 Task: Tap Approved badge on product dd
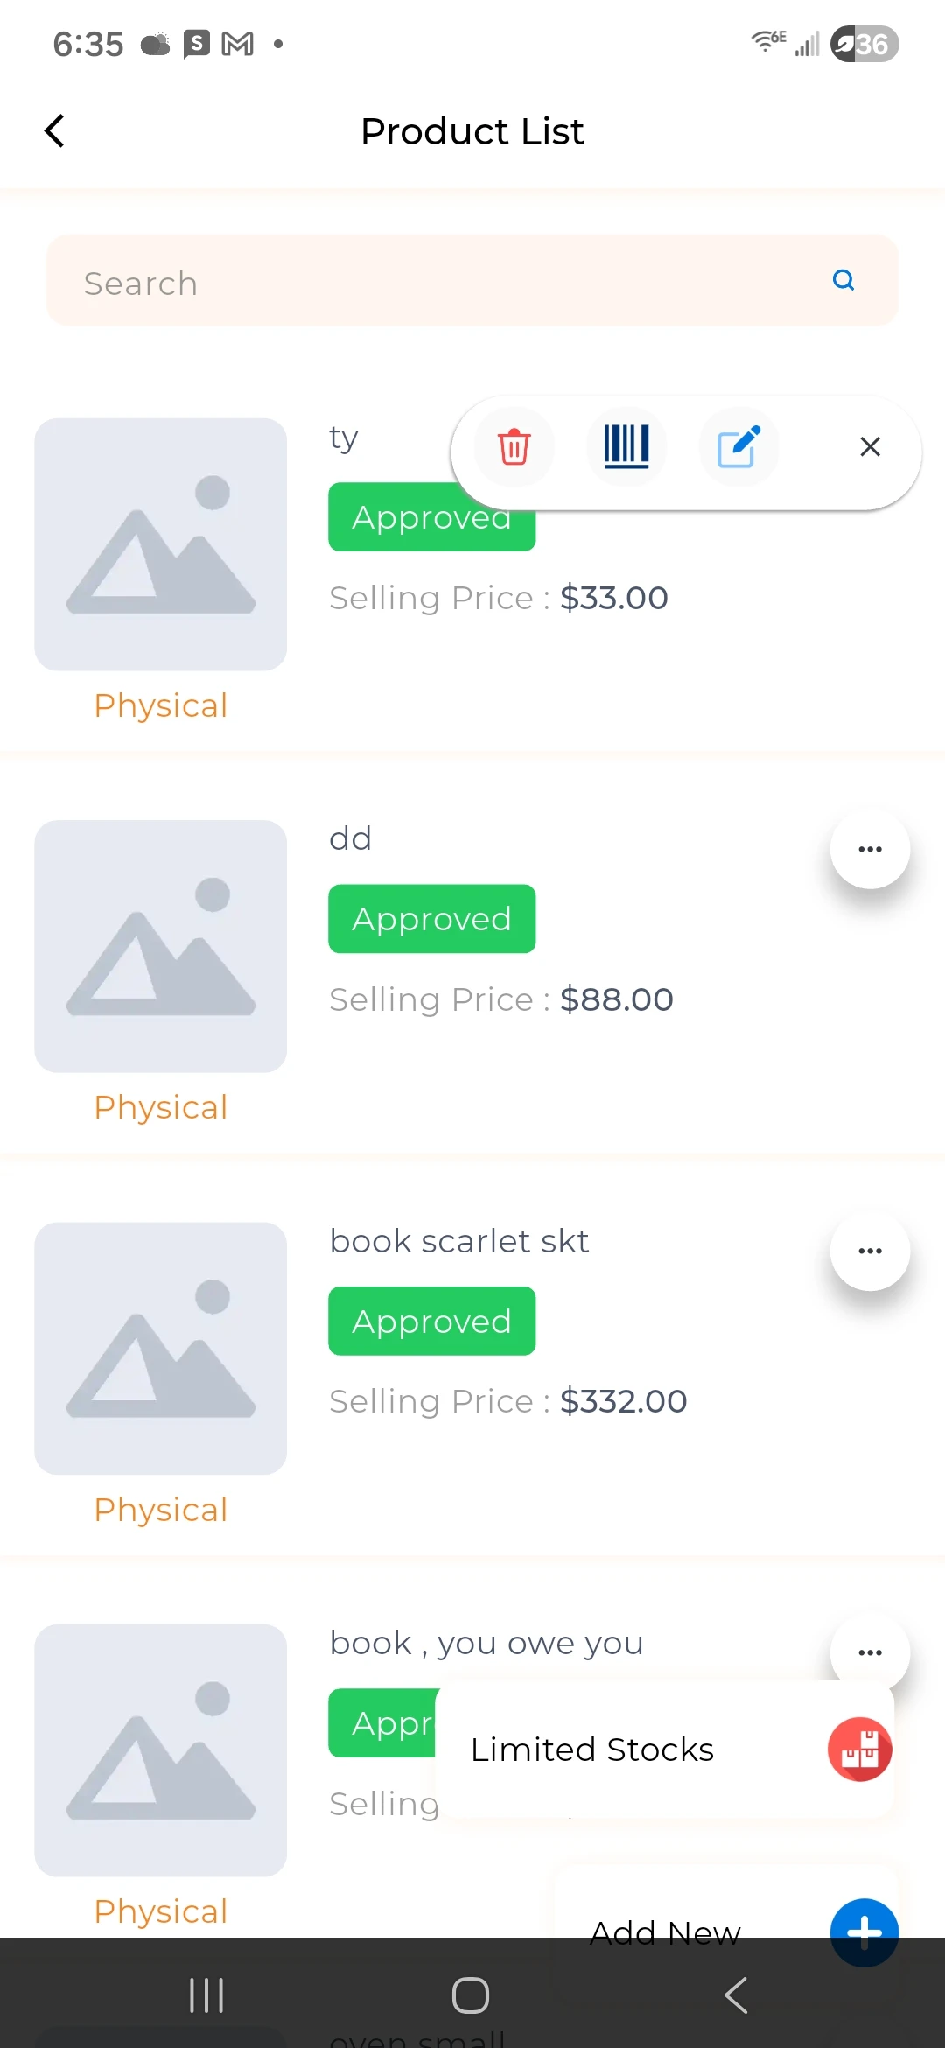pyautogui.click(x=431, y=919)
